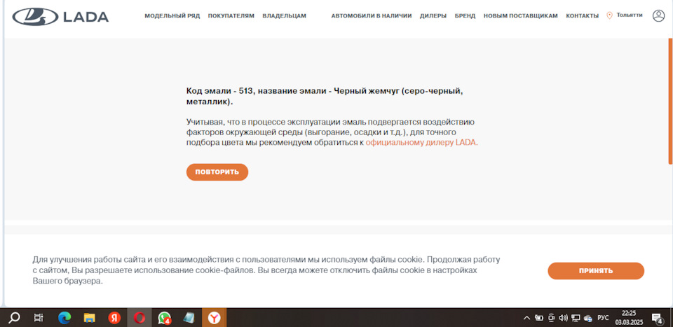Open the Покупателям menu
The width and height of the screenshot is (673, 327).
coord(231,16)
